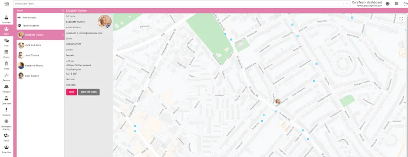Viewport: 408px width, 157px height.
Task: Collapse the Team panel chevron
Action: 63,11
